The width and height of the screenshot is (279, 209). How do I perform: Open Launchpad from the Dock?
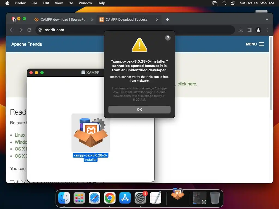(79, 198)
